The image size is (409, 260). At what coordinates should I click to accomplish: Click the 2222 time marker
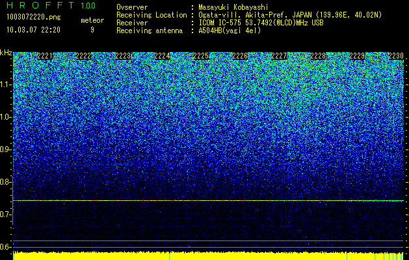click(84, 56)
